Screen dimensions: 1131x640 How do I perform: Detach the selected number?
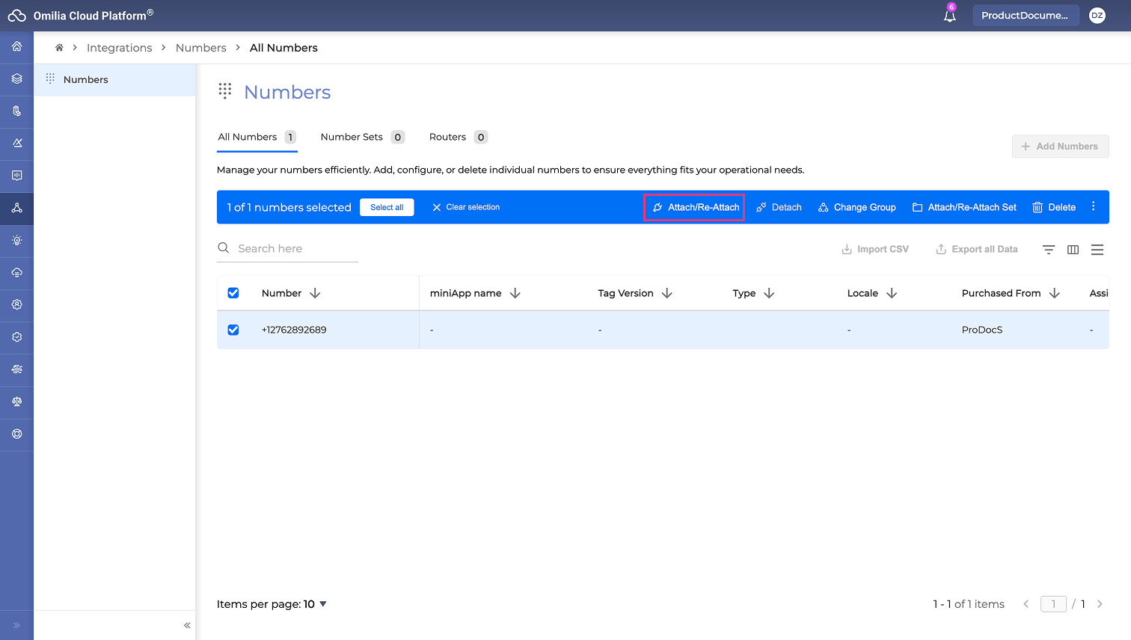tap(779, 207)
